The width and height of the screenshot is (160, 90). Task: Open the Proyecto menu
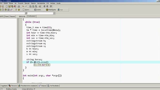(20, 3)
